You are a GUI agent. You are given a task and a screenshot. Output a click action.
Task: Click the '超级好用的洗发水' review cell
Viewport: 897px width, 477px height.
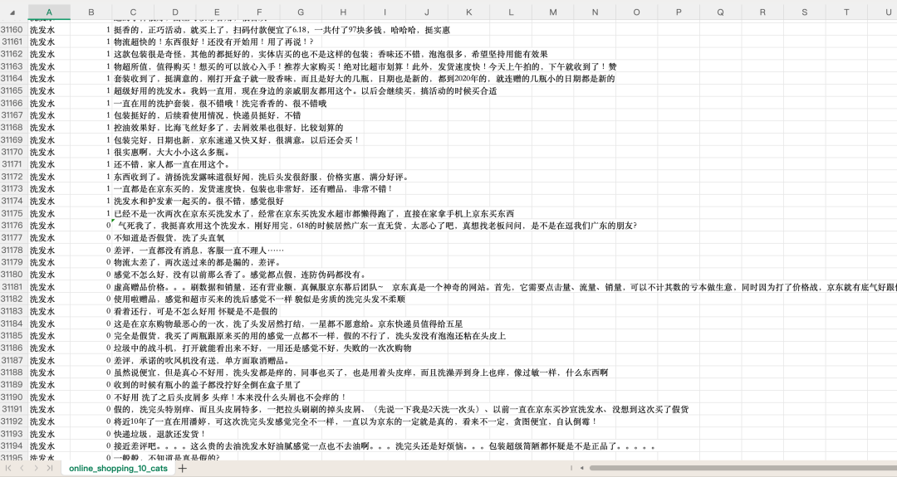click(305, 90)
